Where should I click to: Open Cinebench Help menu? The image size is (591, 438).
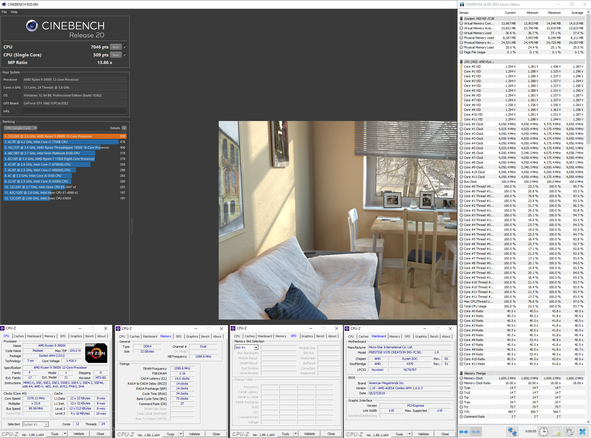(14, 12)
